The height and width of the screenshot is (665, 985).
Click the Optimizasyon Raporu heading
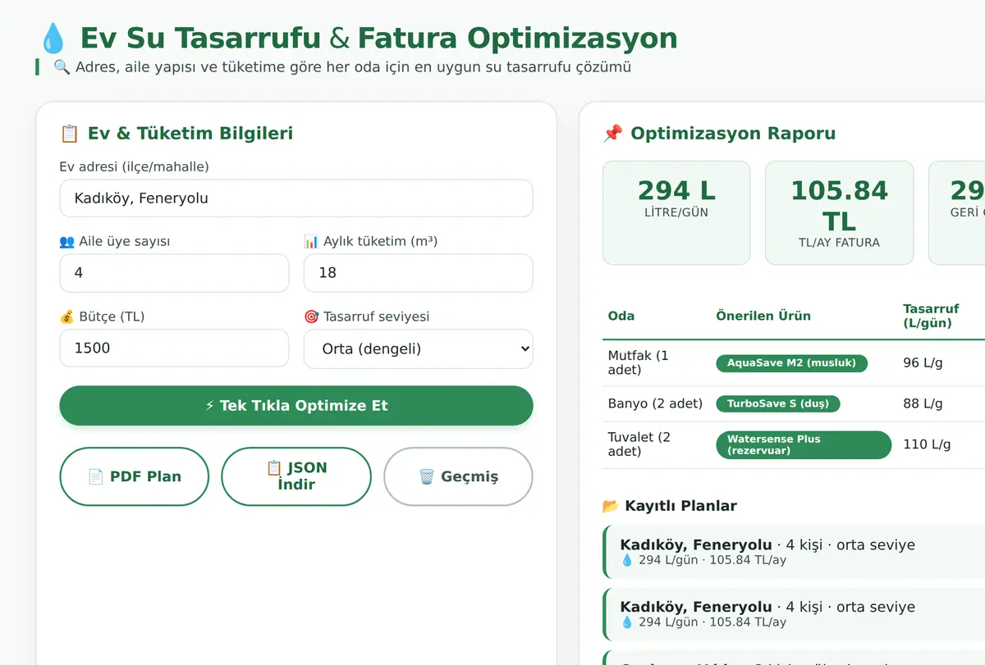point(733,134)
